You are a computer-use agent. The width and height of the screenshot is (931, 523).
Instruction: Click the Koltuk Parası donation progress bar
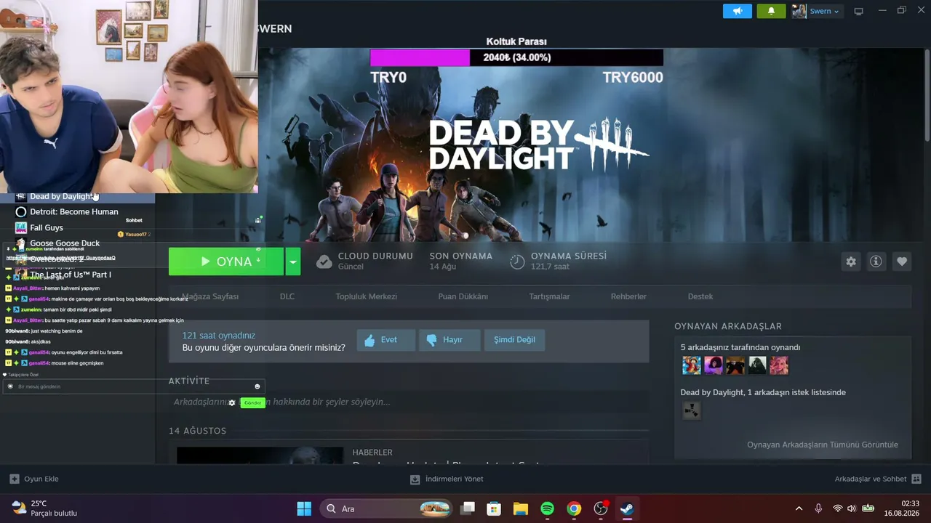516,57
